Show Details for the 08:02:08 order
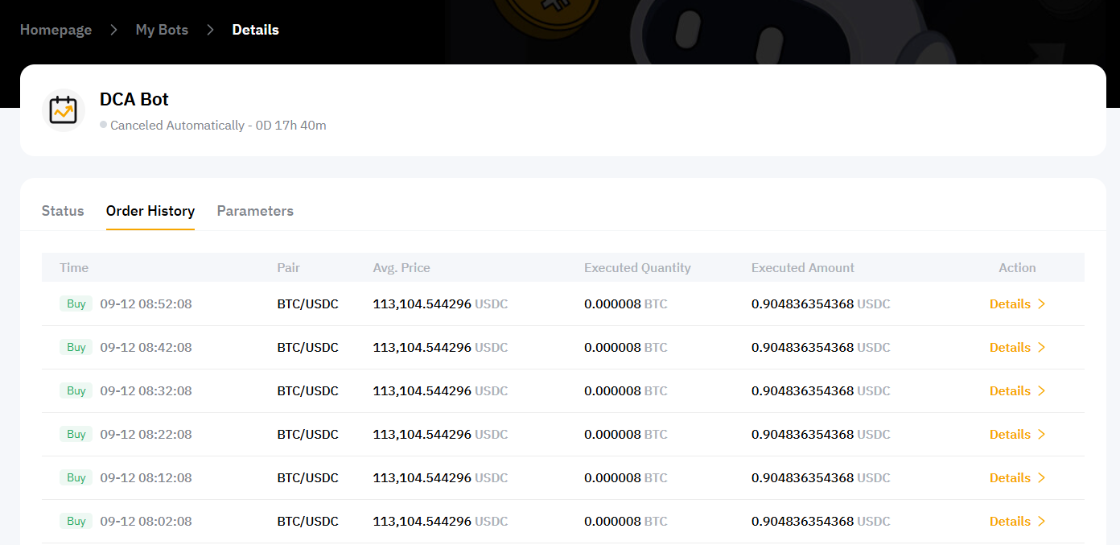This screenshot has height=545, width=1120. [x=1010, y=521]
